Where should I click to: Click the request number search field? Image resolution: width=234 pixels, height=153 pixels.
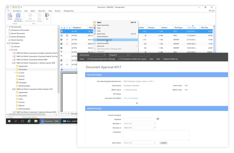coord(139,55)
